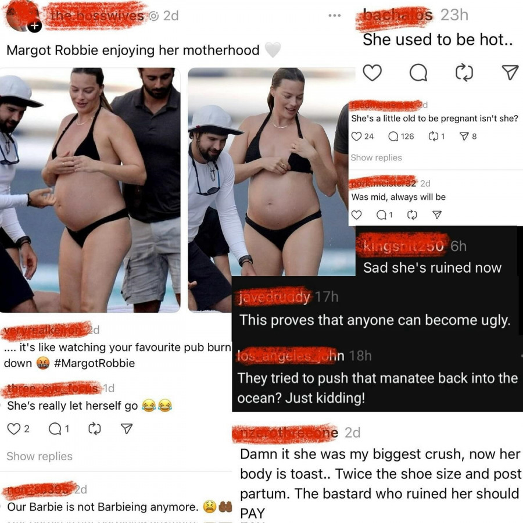Tap the share icon showing 8
The width and height of the screenshot is (523, 523).
[464, 136]
